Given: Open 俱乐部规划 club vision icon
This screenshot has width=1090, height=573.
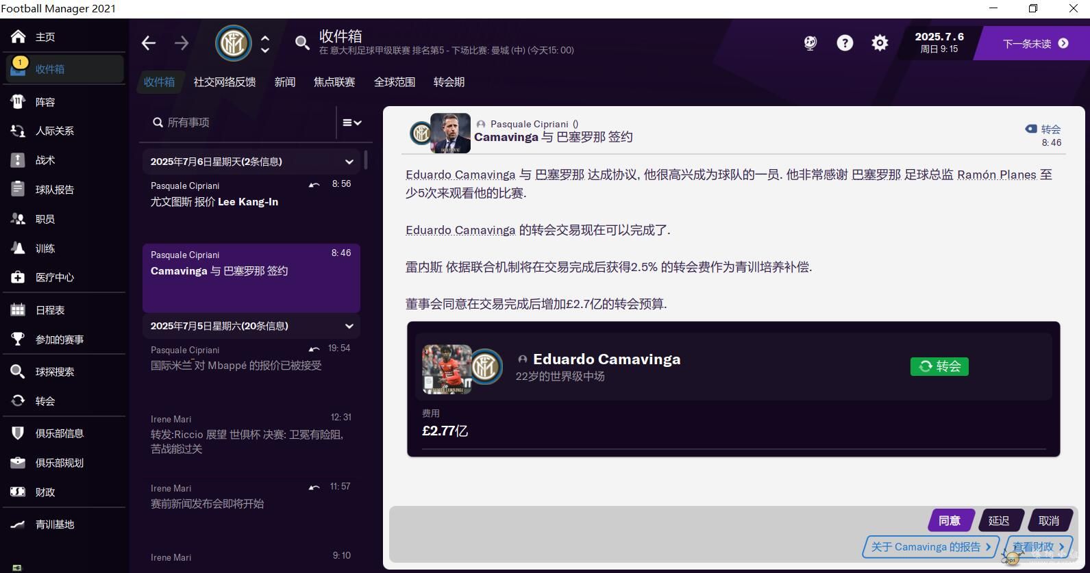Looking at the screenshot, I should pyautogui.click(x=18, y=463).
